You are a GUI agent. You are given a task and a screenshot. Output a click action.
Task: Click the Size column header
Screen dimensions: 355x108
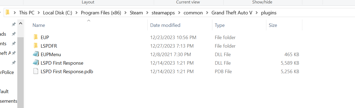pyautogui.click(x=273, y=25)
